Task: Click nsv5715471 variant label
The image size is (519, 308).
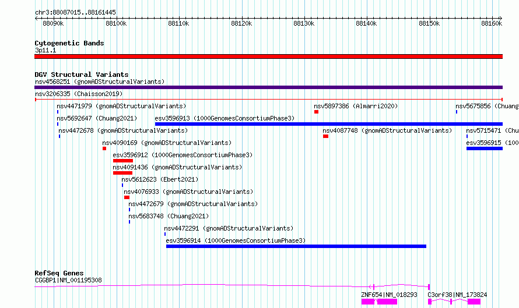Action: (x=492, y=130)
